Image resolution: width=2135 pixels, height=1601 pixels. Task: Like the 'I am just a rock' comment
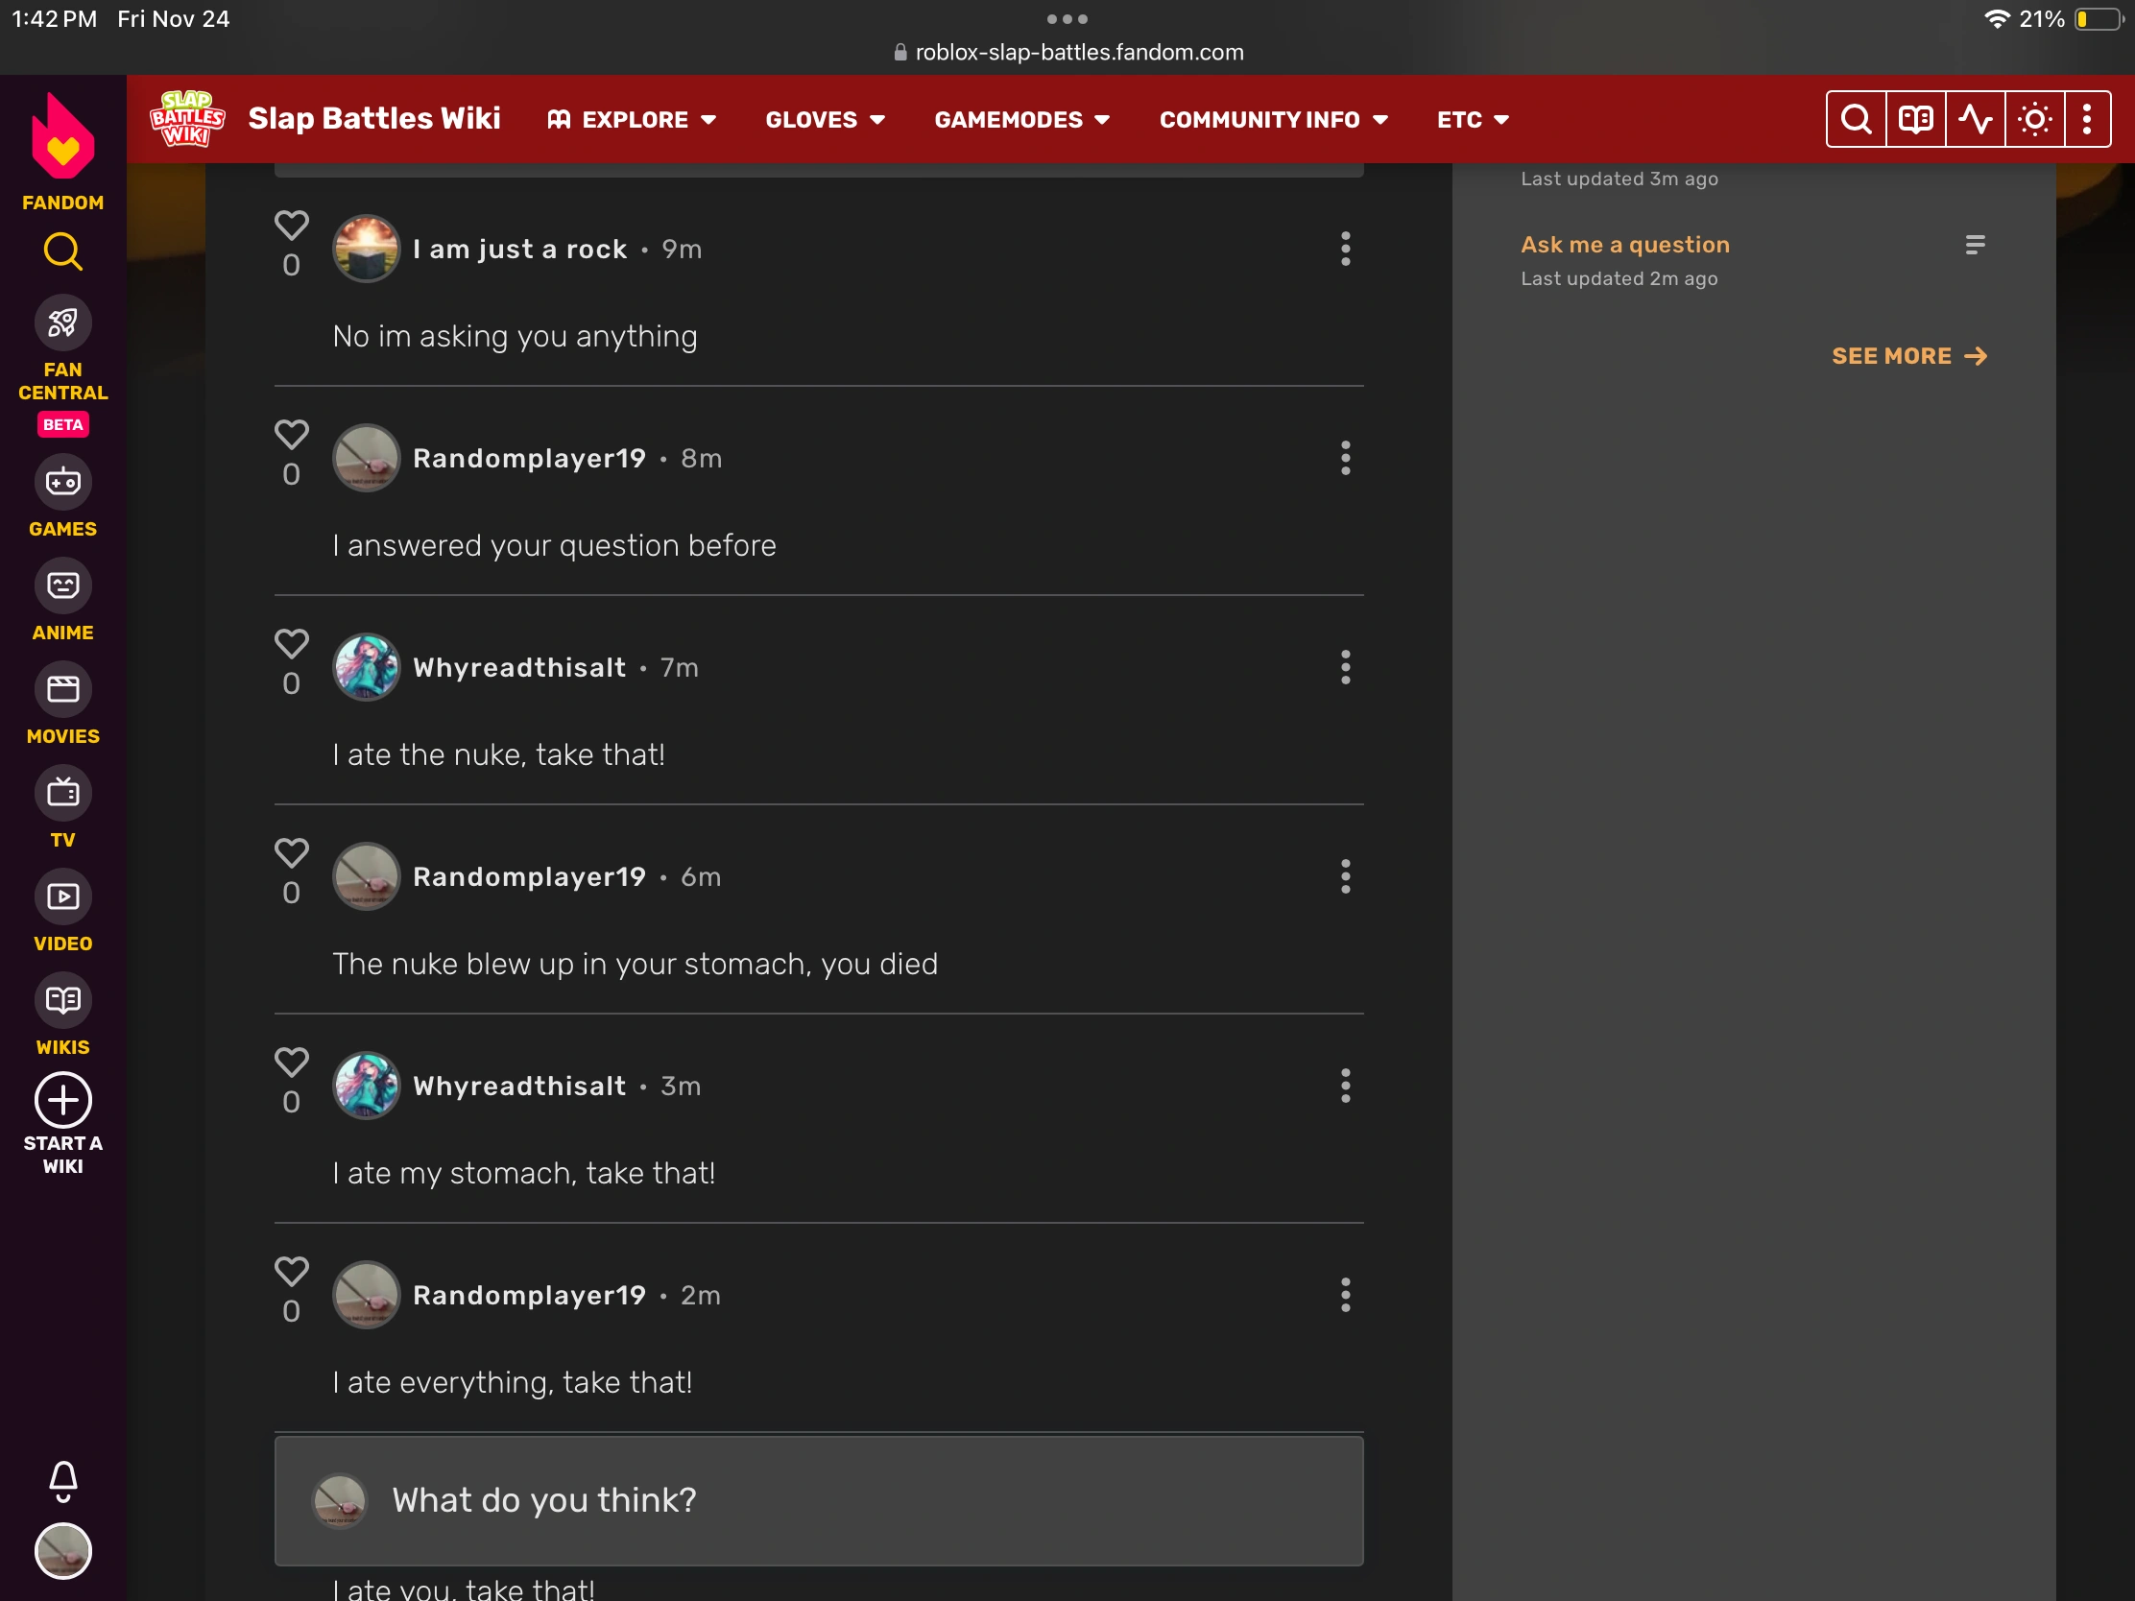coord(292,226)
